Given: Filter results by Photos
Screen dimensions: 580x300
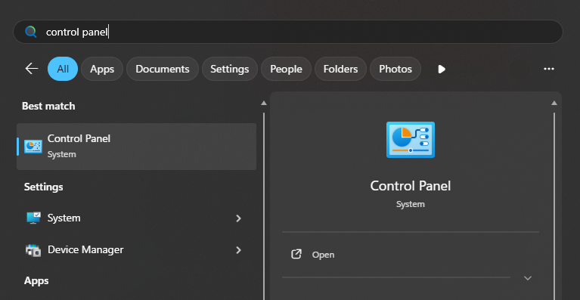Looking at the screenshot, I should [395, 69].
